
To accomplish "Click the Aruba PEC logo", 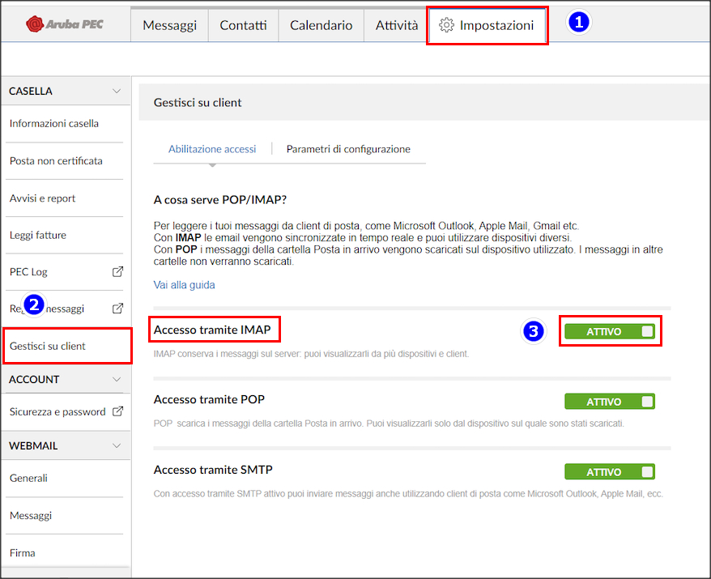I will [65, 24].
